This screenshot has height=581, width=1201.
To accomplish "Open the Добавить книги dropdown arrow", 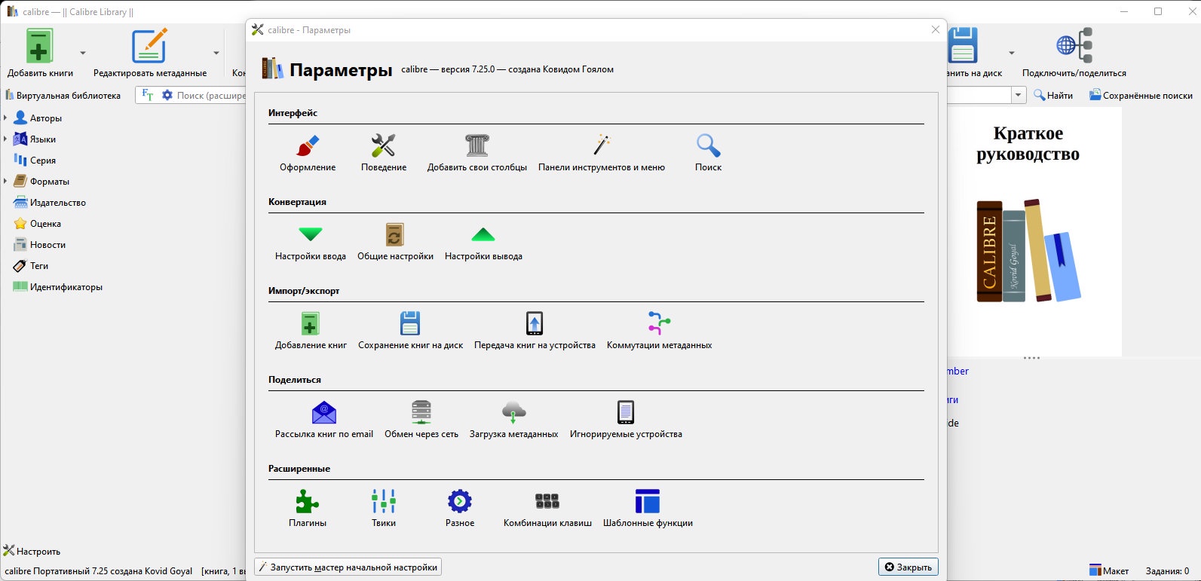I will [83, 54].
